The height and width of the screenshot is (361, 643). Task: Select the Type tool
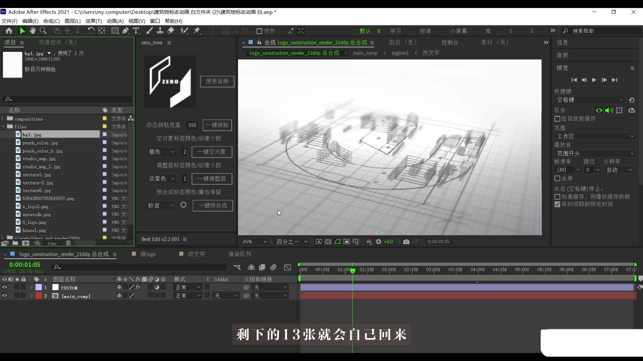(136, 31)
